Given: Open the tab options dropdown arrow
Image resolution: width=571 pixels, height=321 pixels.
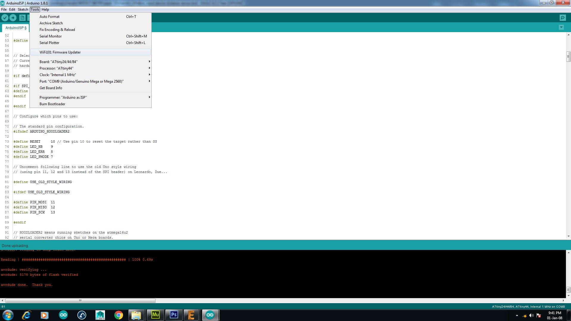Looking at the screenshot, I should [x=561, y=27].
